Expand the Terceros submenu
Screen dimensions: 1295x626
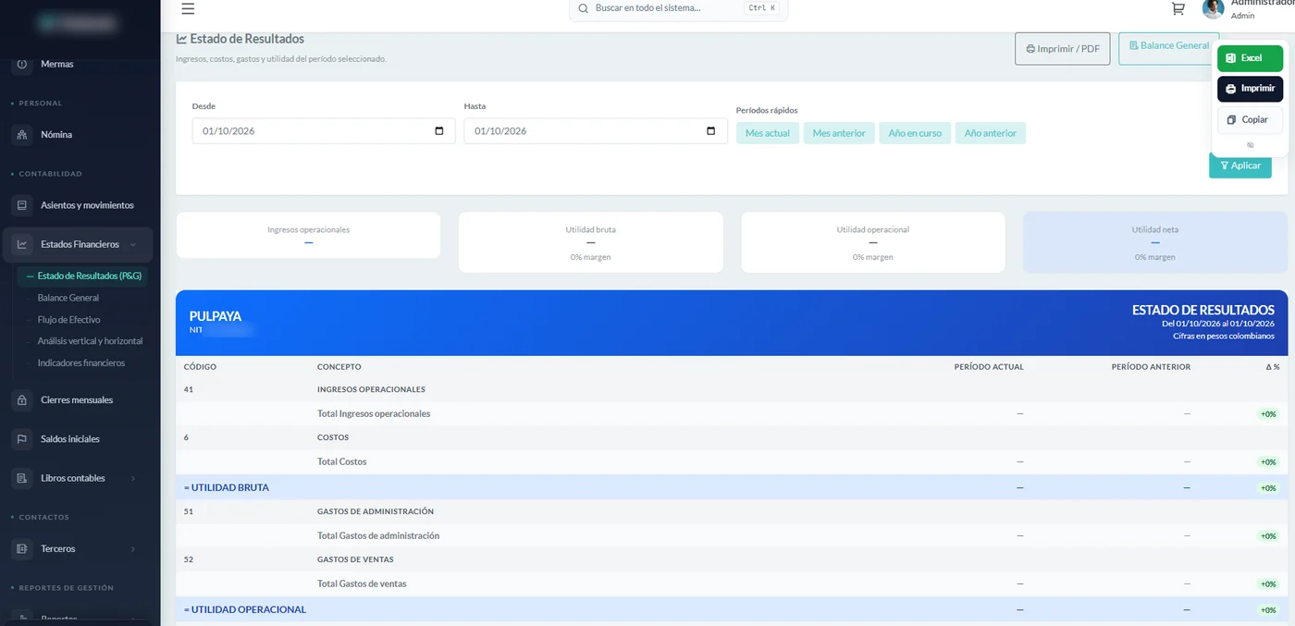click(x=133, y=549)
